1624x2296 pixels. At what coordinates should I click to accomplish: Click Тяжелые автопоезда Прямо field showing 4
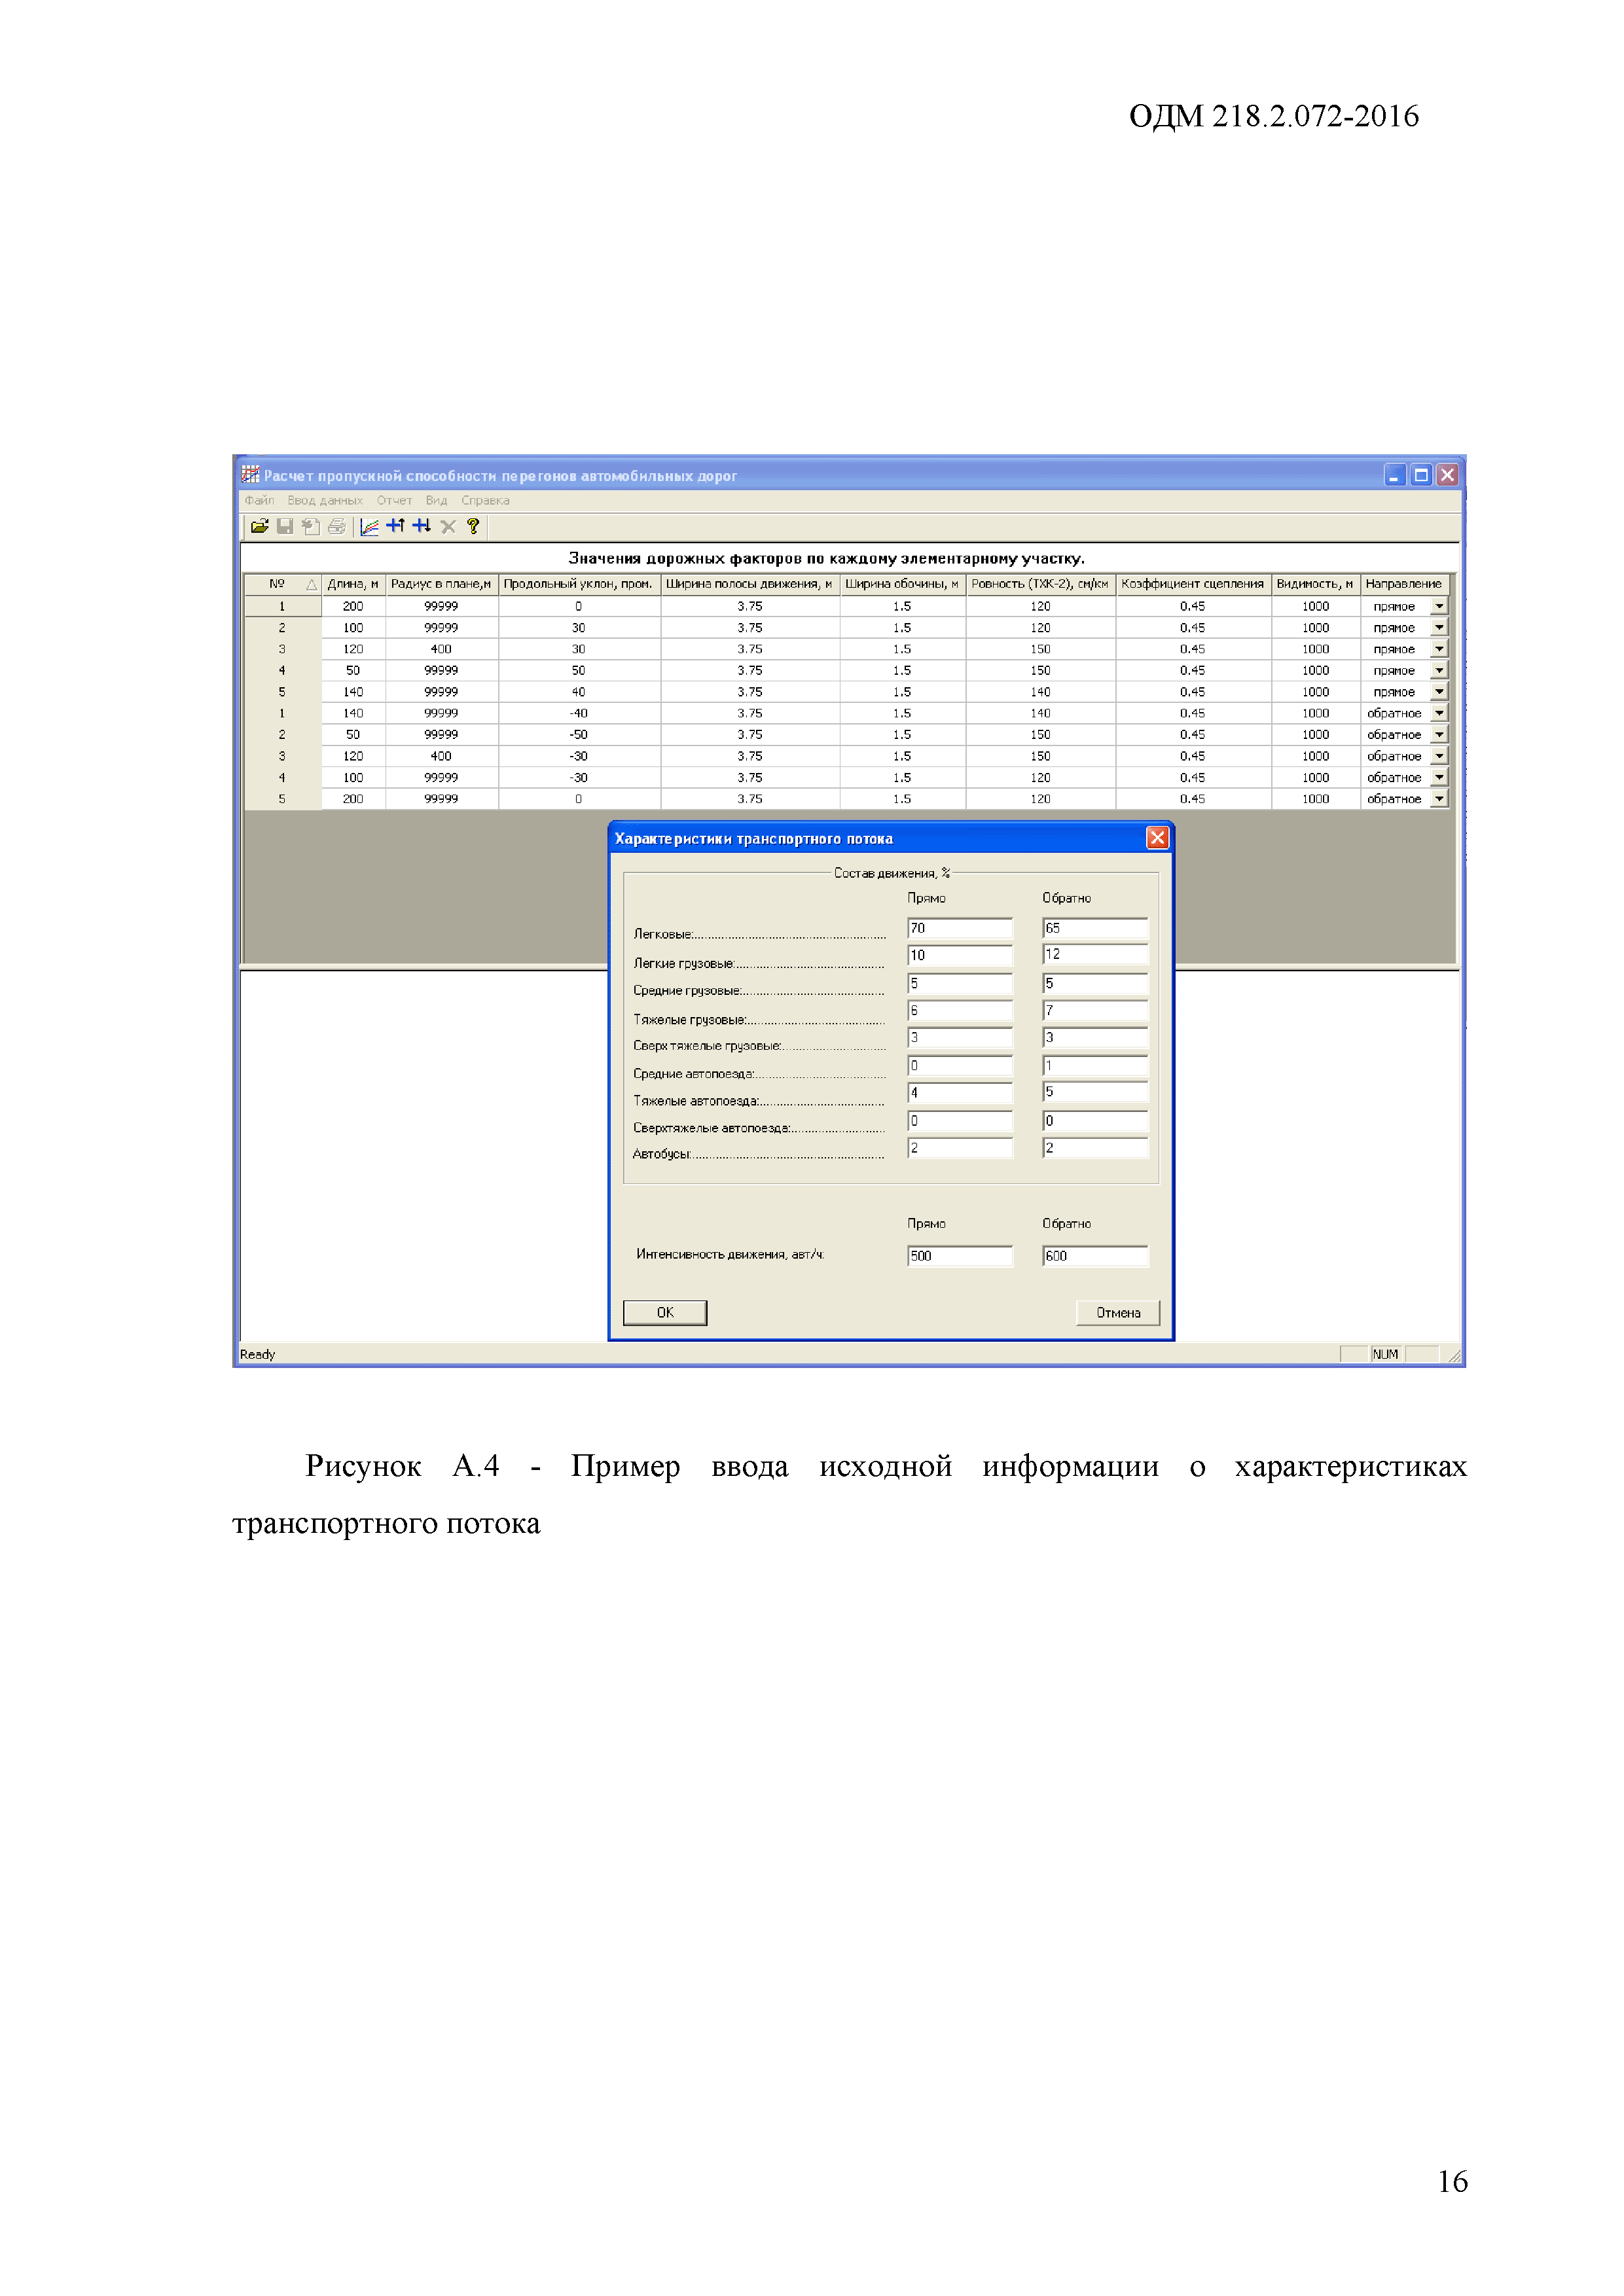[x=960, y=1092]
